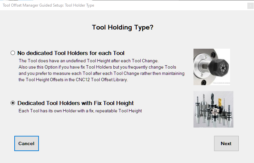Click the 'undefined Tool Height after each Tool Change' line
Screen dimensions: 254x163
(x=89, y=61)
